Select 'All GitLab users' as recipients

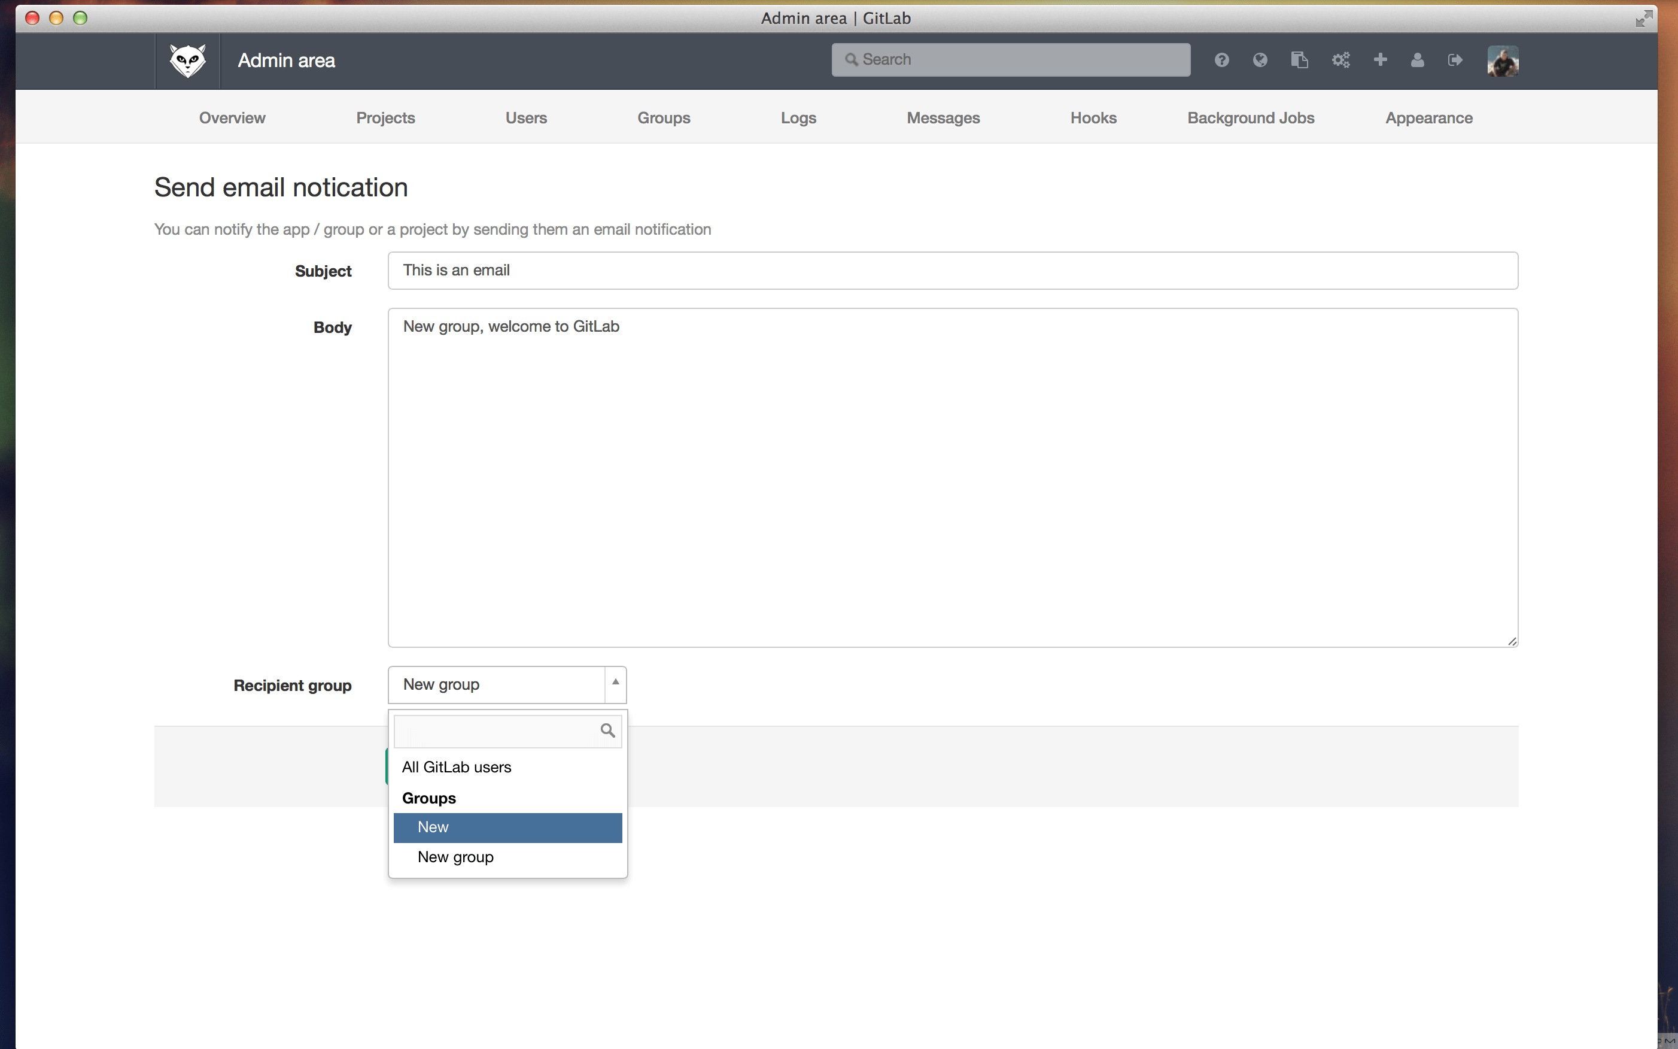pos(456,766)
